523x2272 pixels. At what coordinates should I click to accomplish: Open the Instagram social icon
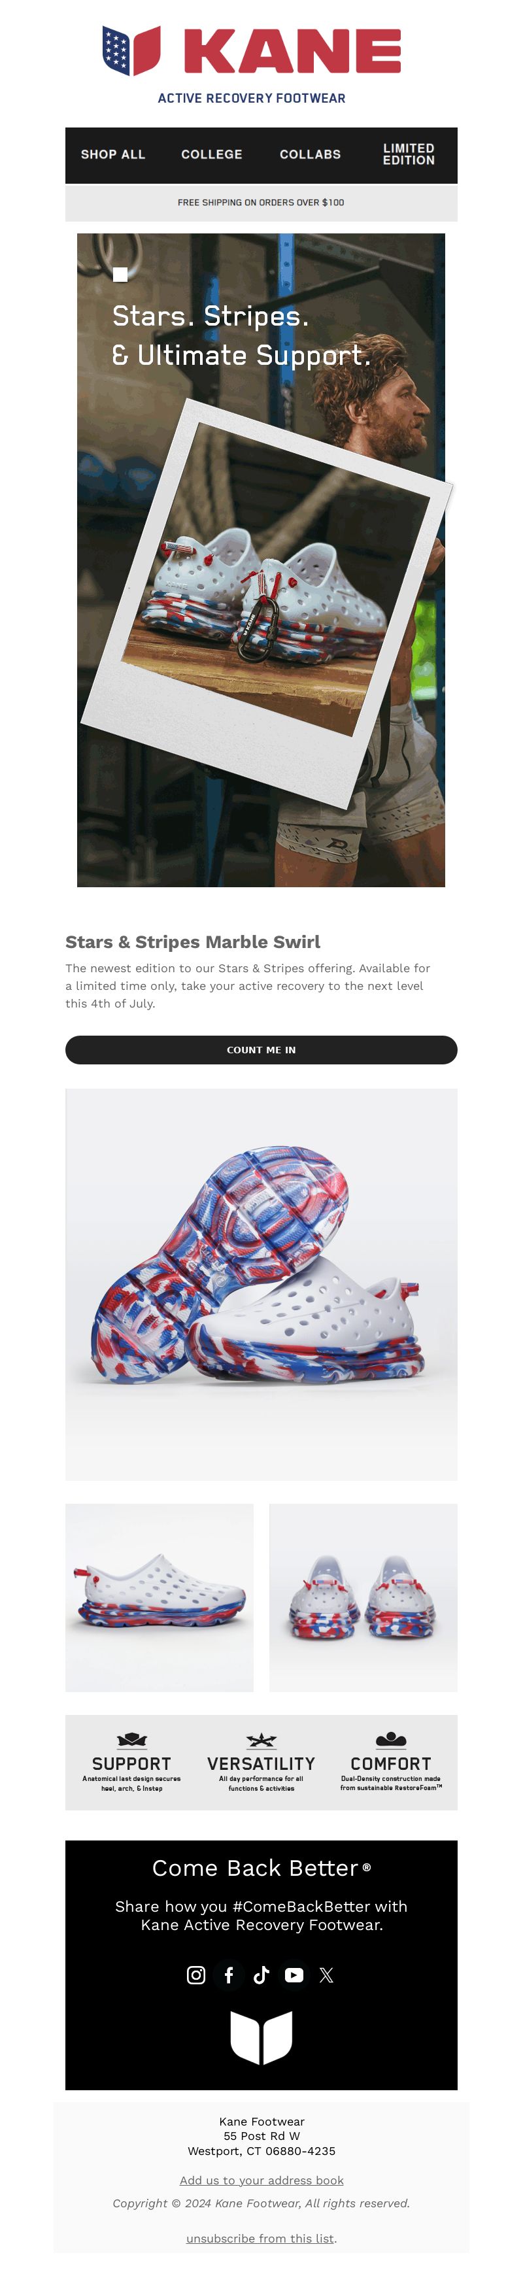pyautogui.click(x=195, y=1975)
